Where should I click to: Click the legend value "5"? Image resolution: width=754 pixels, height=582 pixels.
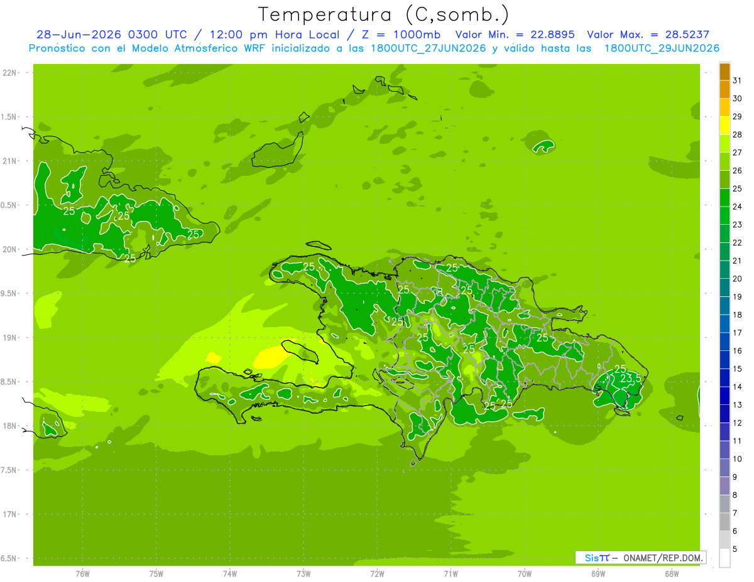point(735,549)
